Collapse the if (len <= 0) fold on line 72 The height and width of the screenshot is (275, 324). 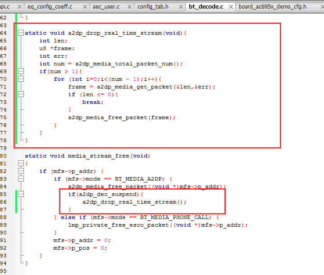(x=21, y=94)
